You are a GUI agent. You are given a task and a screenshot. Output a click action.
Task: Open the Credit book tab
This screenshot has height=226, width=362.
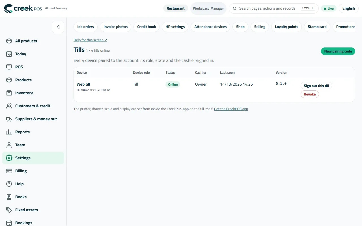tap(146, 27)
